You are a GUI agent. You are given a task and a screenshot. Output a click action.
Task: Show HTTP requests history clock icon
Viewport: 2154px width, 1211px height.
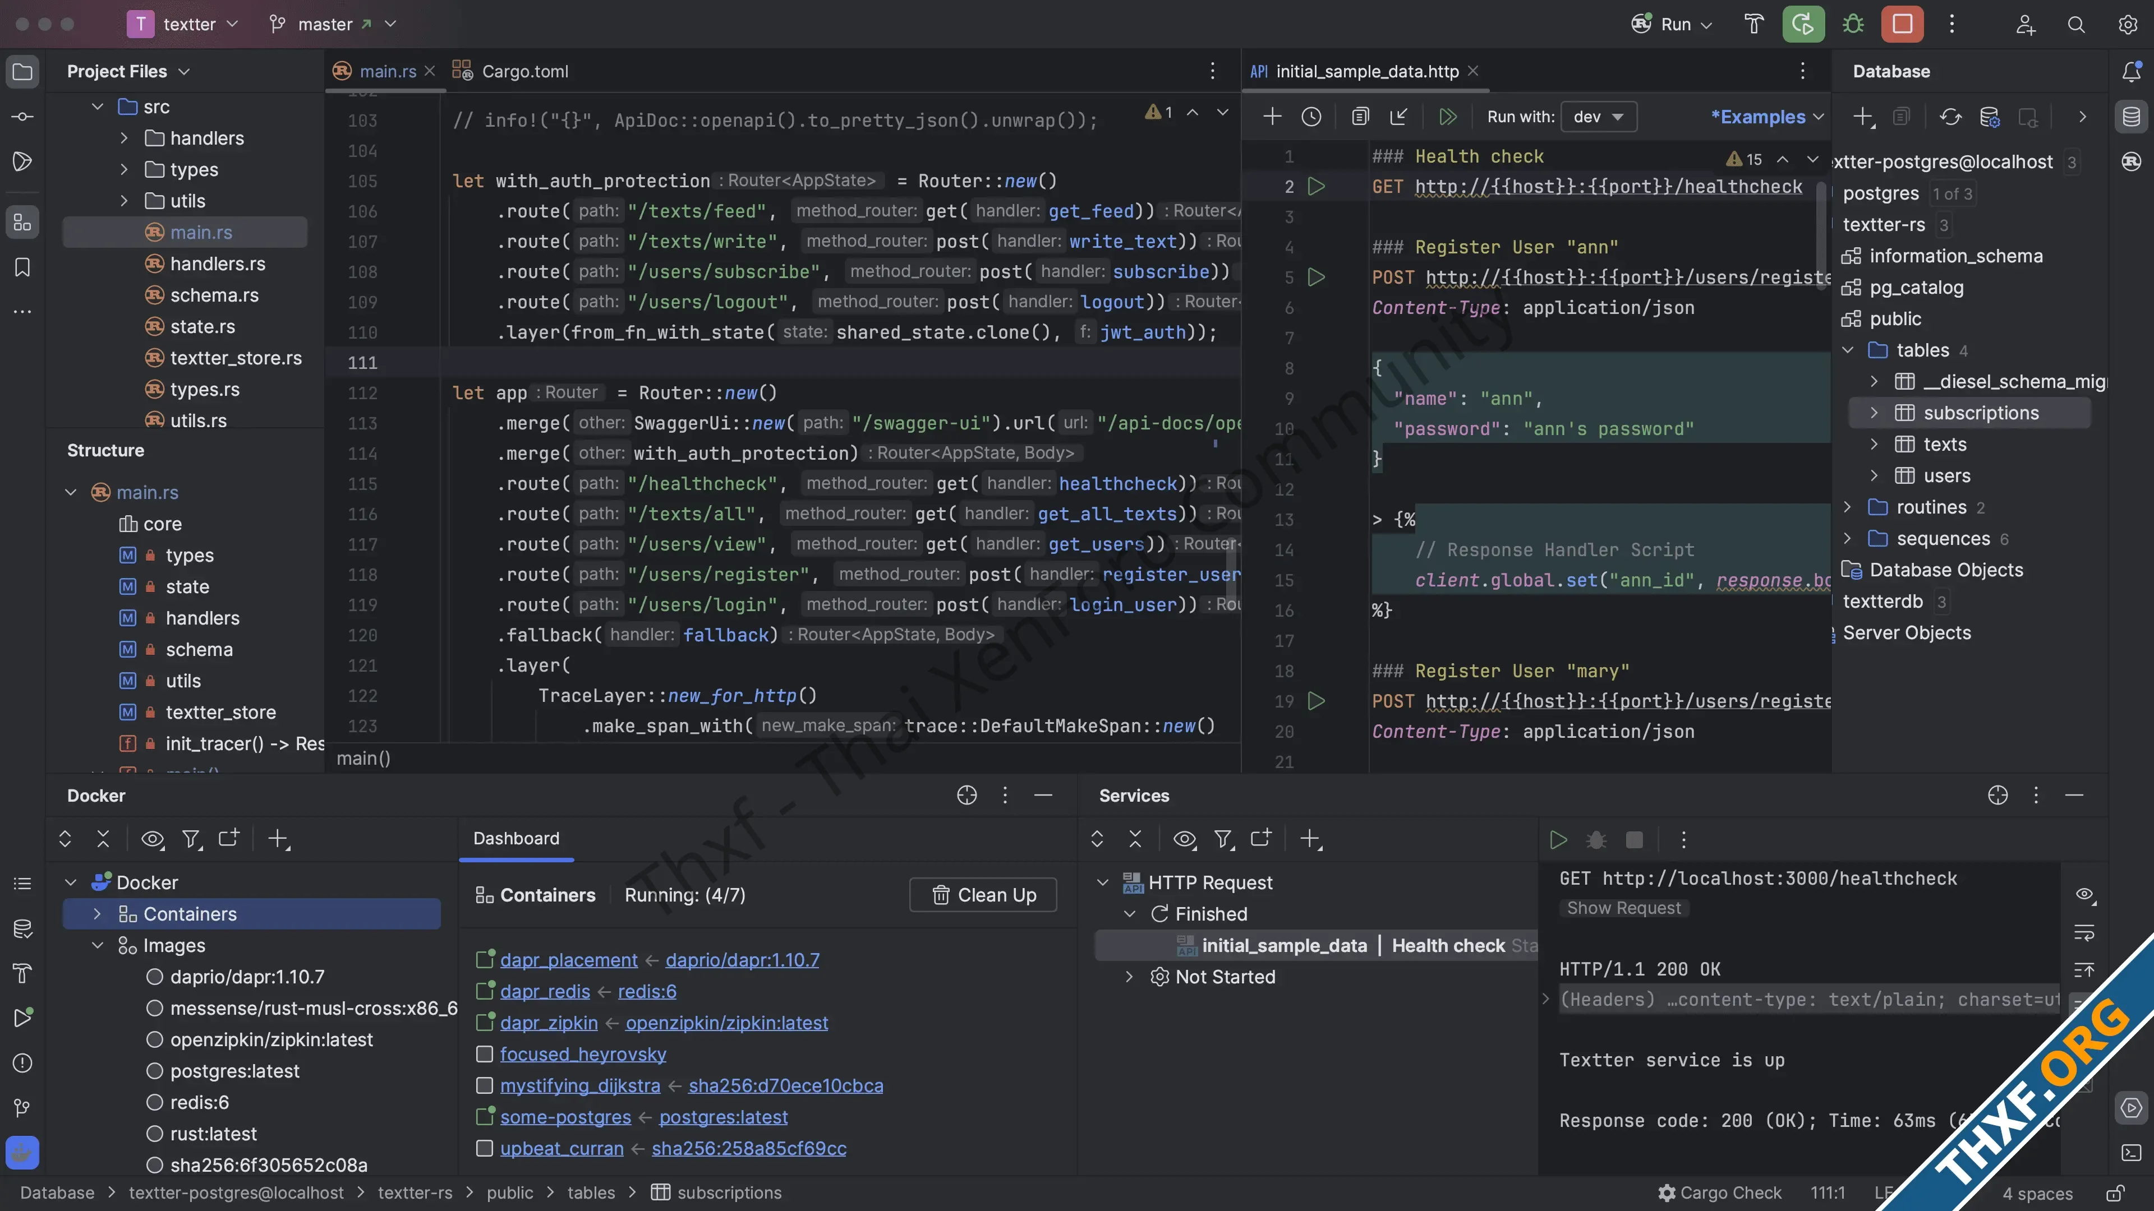pos(1311,117)
